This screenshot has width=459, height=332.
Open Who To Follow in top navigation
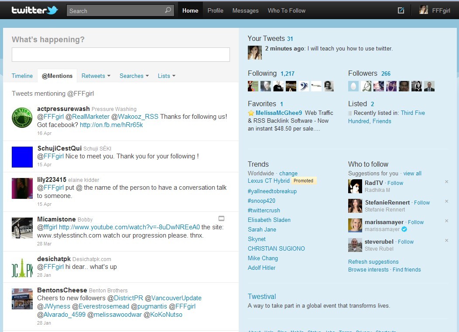(287, 10)
